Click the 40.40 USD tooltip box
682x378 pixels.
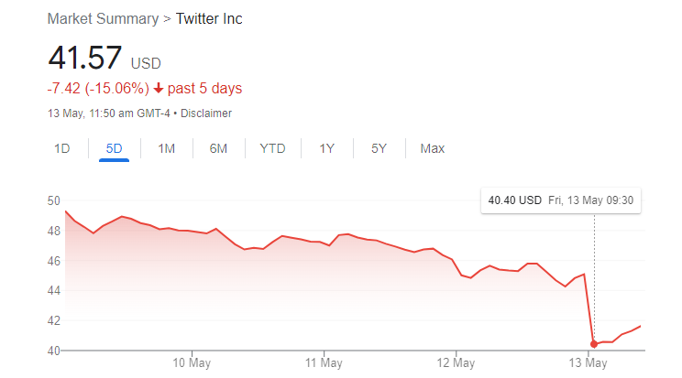(x=560, y=201)
